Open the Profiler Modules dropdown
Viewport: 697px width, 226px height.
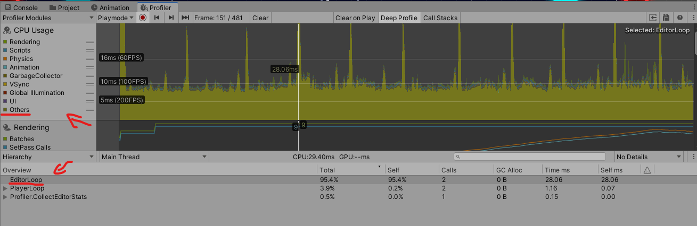(x=48, y=18)
